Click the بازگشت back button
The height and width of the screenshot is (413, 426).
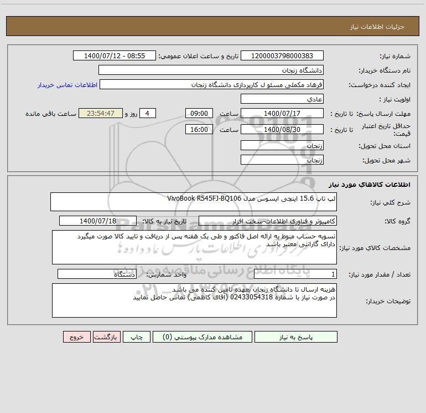click(x=106, y=336)
